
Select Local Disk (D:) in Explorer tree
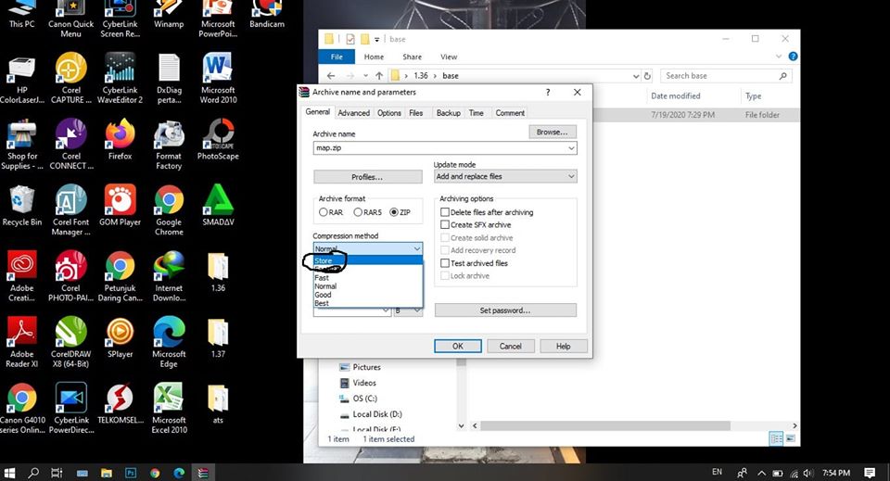coord(371,414)
